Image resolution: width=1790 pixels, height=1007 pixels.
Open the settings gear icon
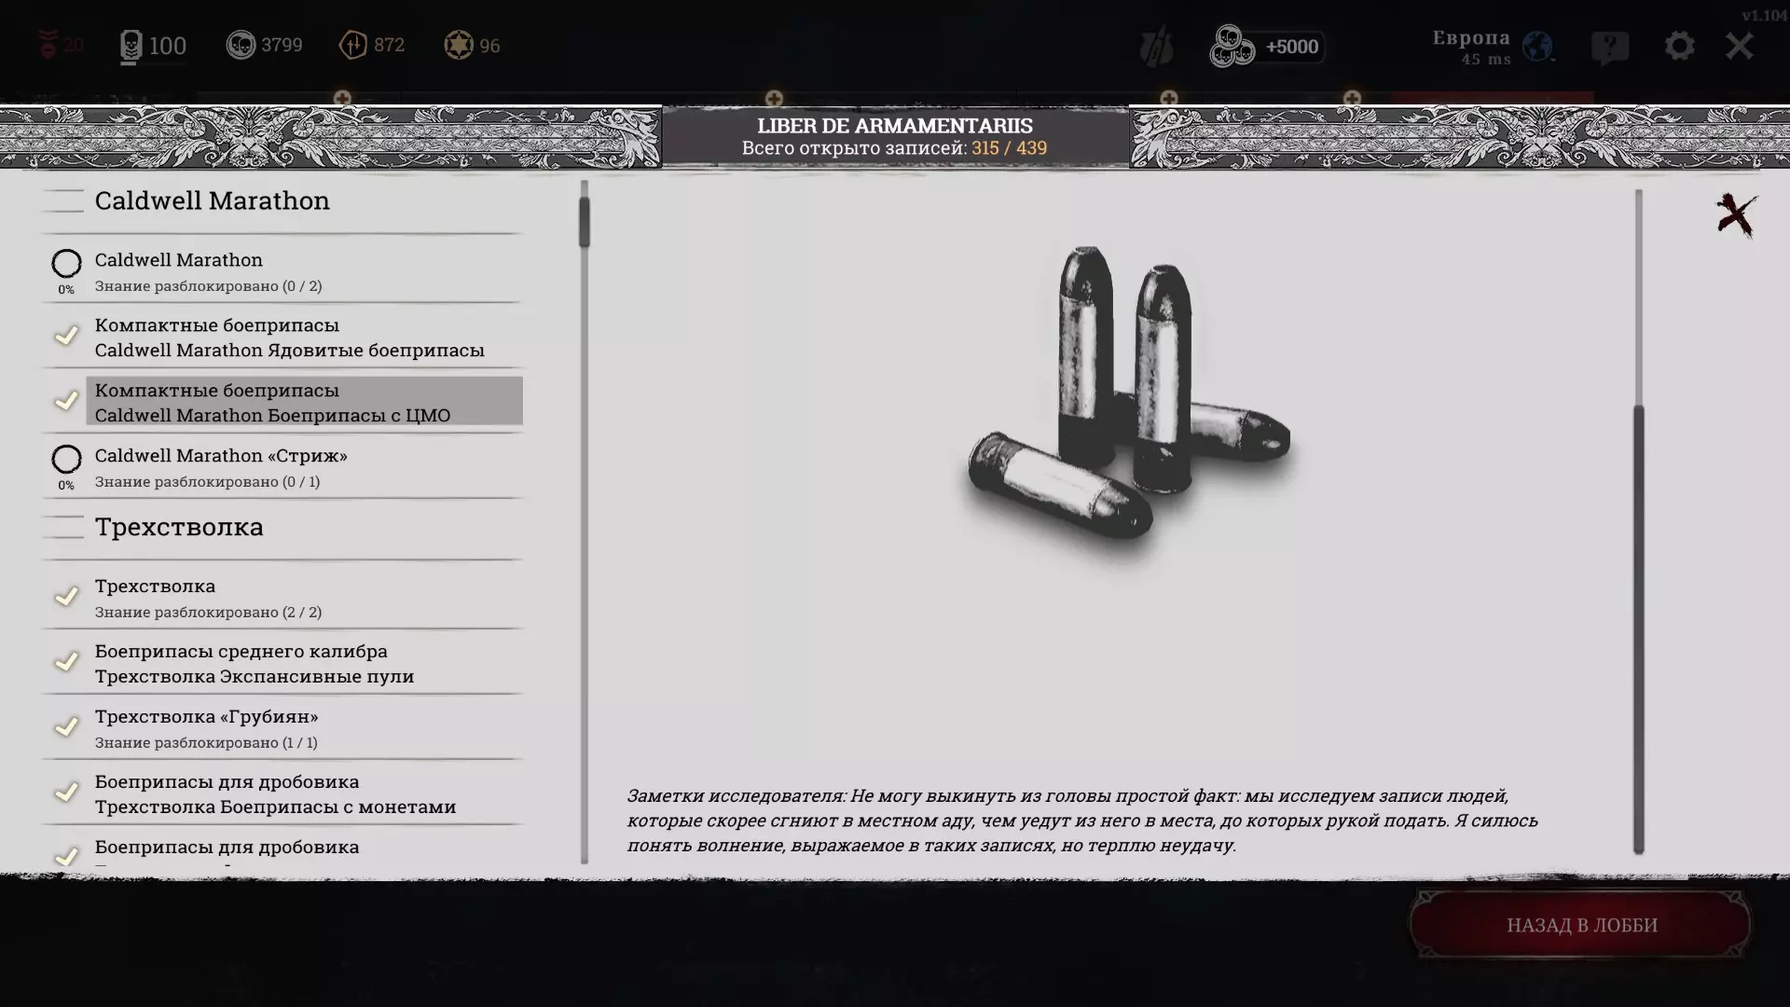[1679, 46]
